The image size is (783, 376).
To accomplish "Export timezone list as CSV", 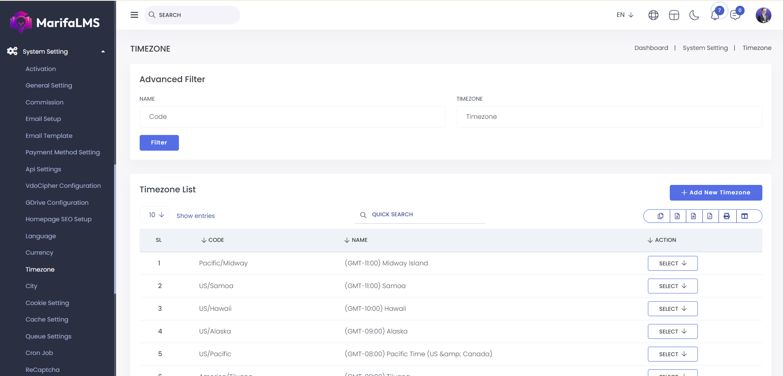I will 693,216.
